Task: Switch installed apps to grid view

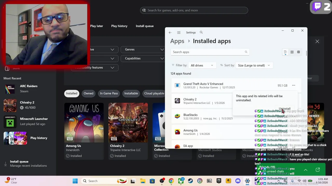Action: pyautogui.click(x=292, y=52)
